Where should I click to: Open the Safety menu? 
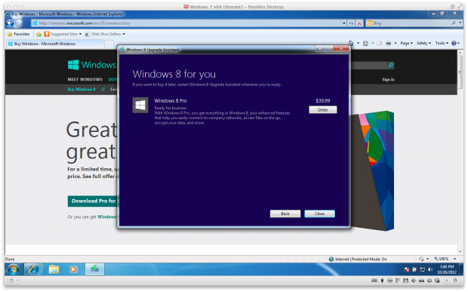point(423,43)
